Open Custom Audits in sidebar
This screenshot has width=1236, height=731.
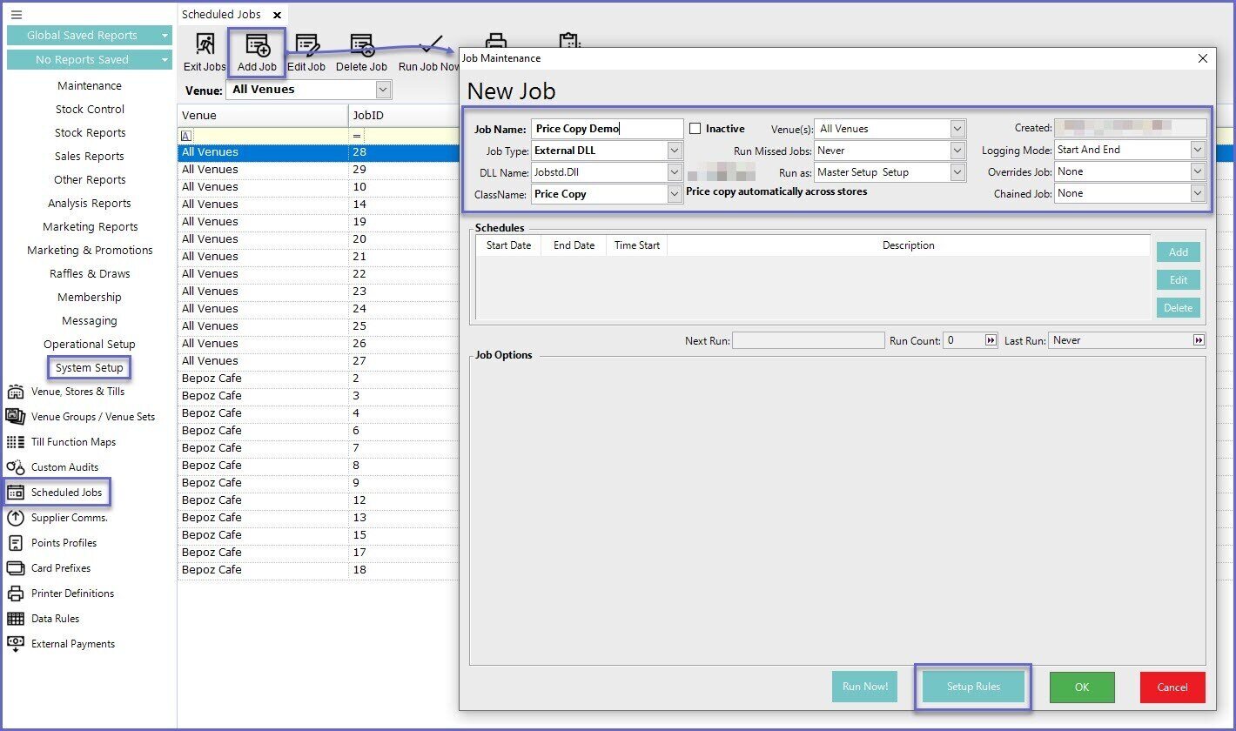(64, 467)
